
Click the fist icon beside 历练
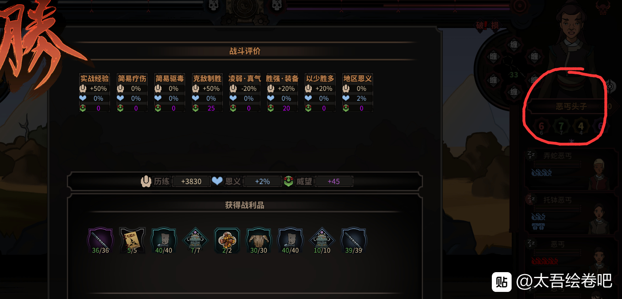tap(146, 181)
